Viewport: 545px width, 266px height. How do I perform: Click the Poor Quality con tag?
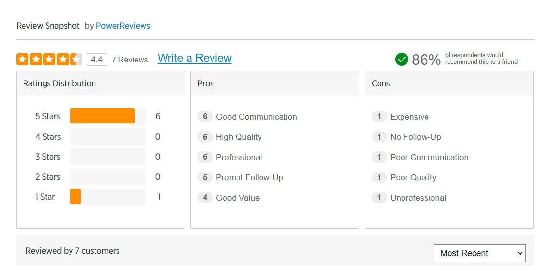tap(413, 177)
